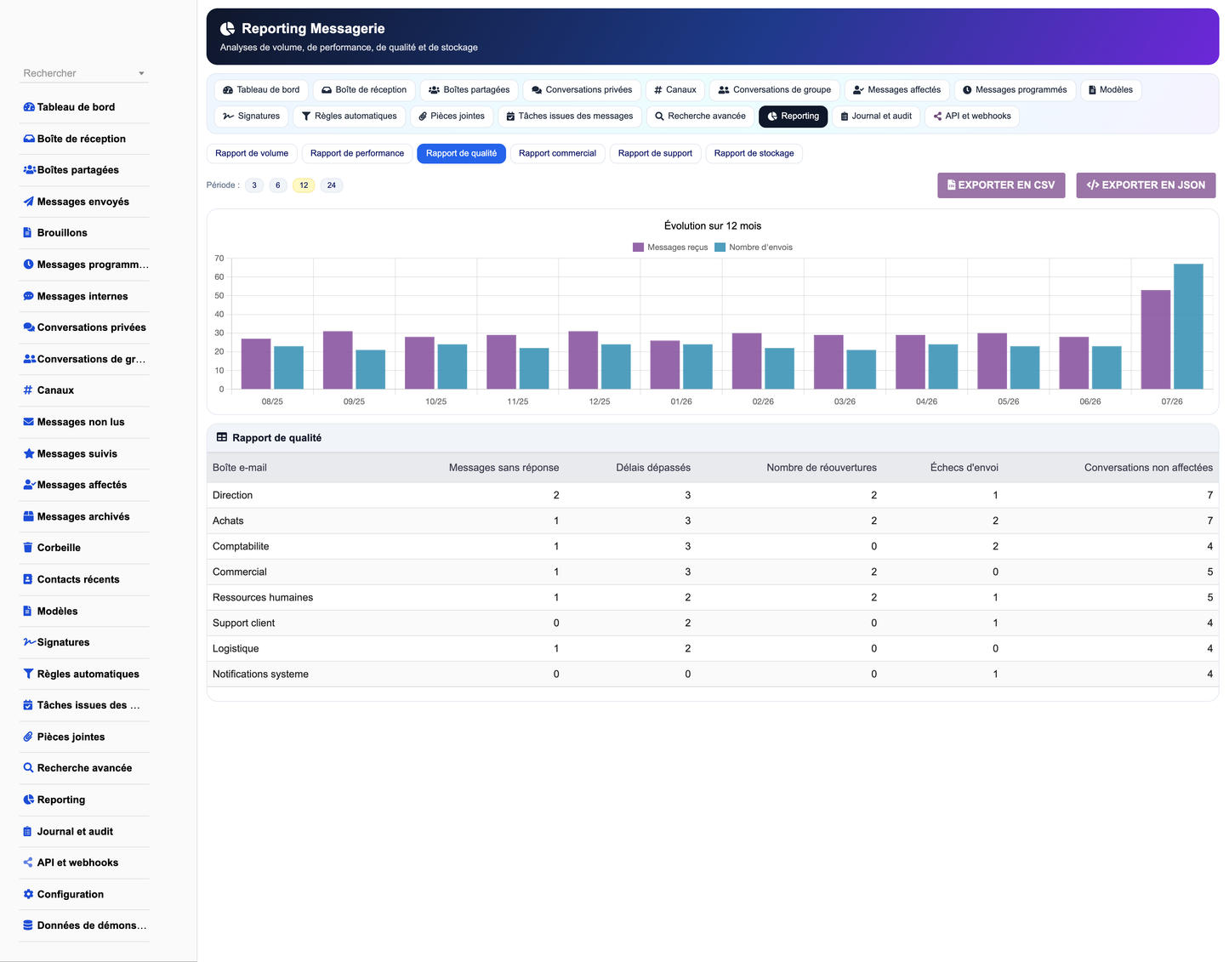
Task: Click the Boîte e-mail column header
Action: (x=240, y=468)
